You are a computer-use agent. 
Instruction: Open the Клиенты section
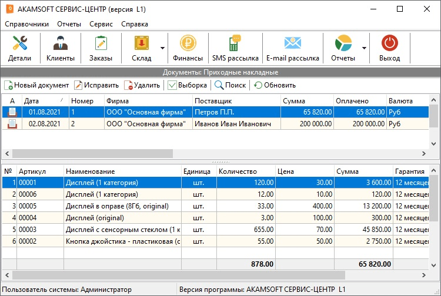pyautogui.click(x=60, y=48)
